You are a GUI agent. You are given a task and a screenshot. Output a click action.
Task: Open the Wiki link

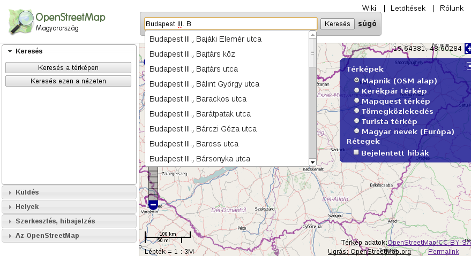coord(369,8)
